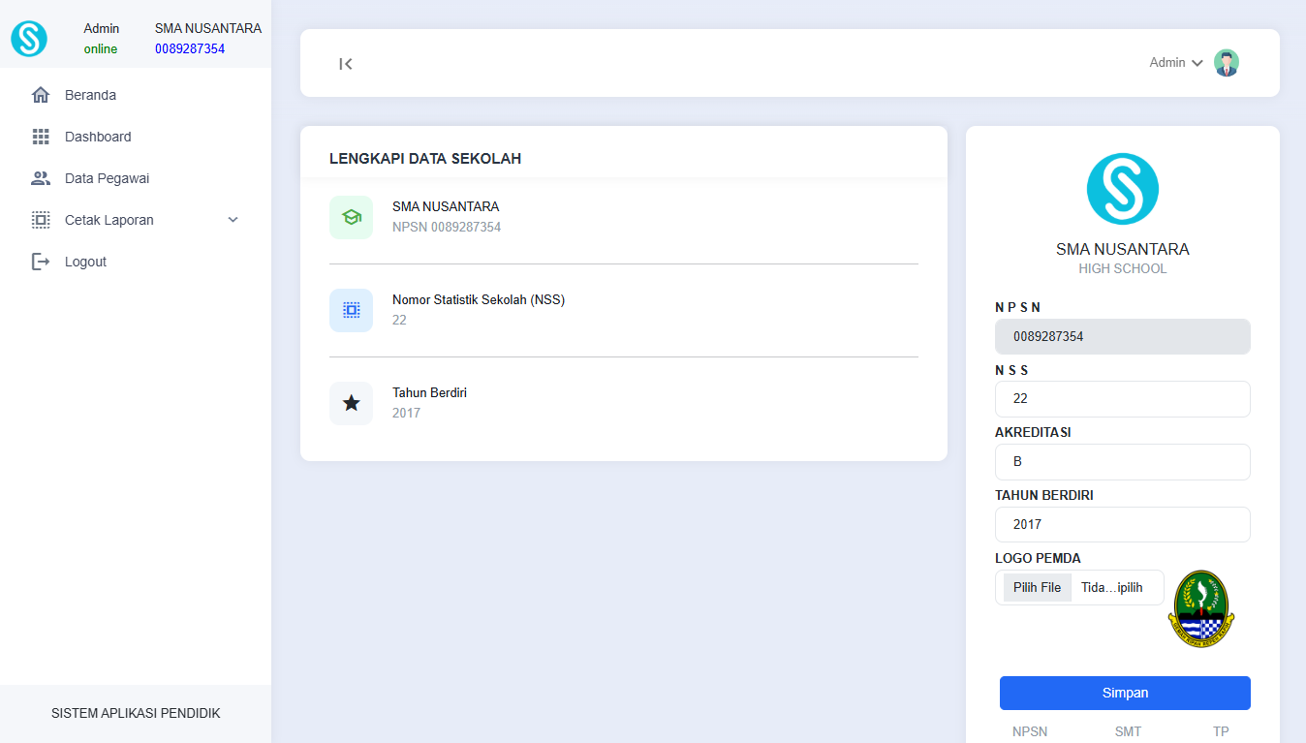
Task: Click the home icon beside Beranda
Action: coord(41,95)
